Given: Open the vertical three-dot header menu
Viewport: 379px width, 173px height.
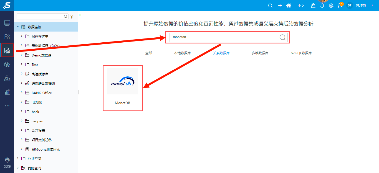Looking at the screenshot, I should [x=372, y=6].
